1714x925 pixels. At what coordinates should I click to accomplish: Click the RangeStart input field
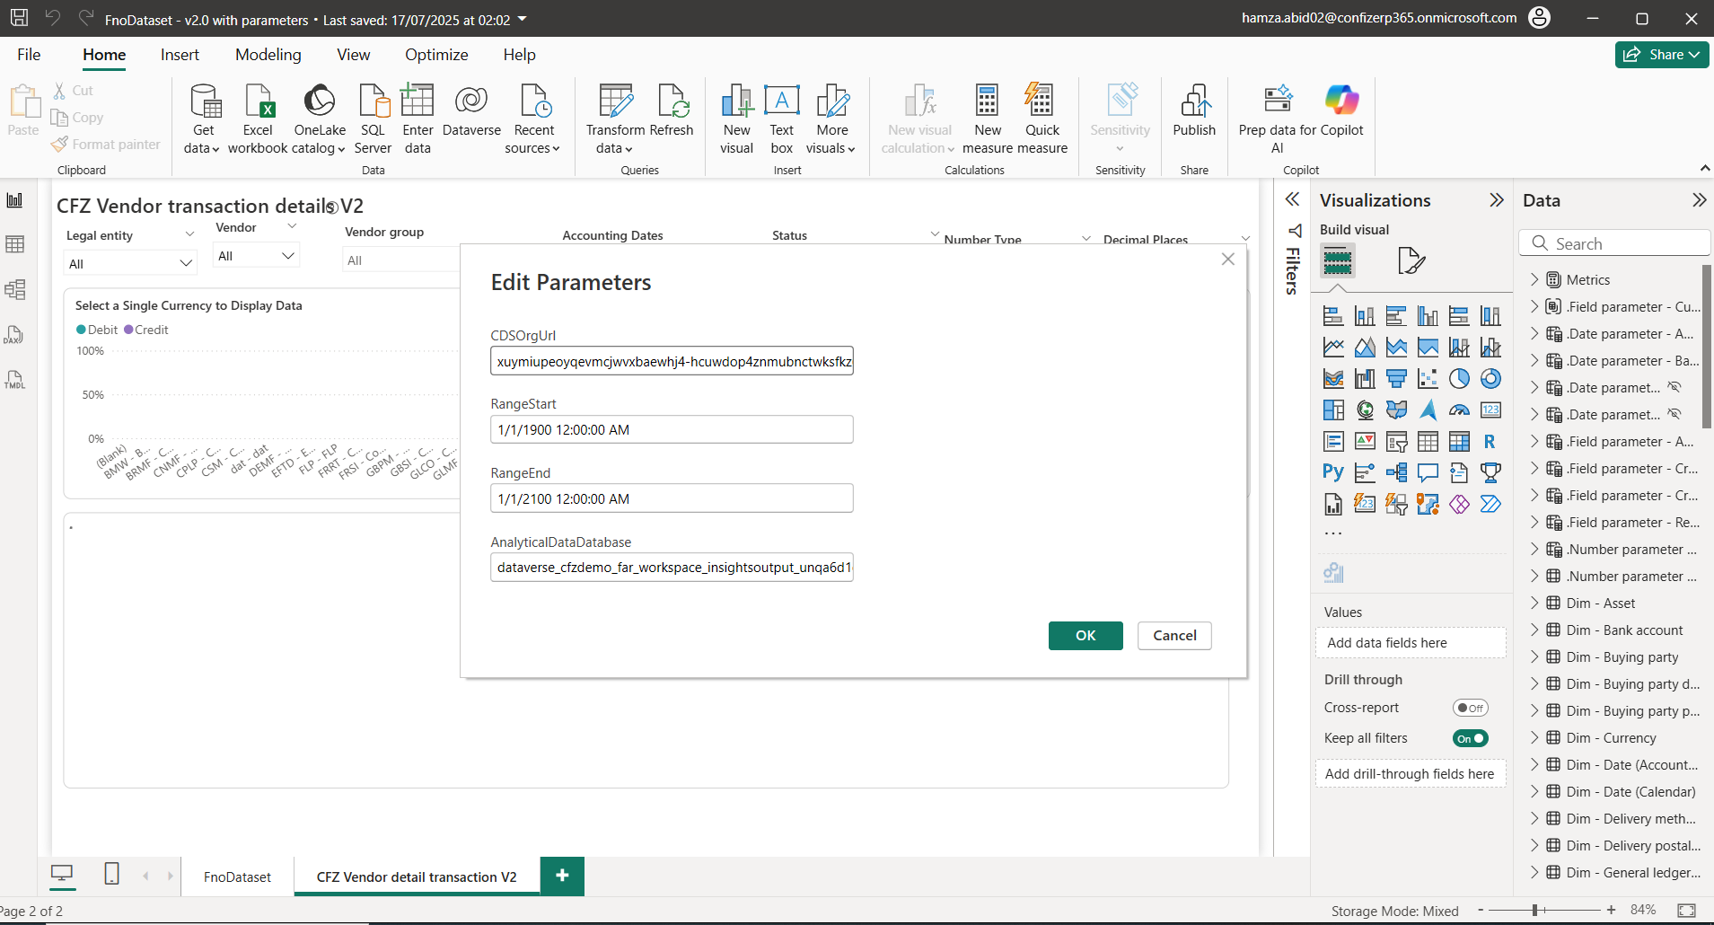click(671, 430)
